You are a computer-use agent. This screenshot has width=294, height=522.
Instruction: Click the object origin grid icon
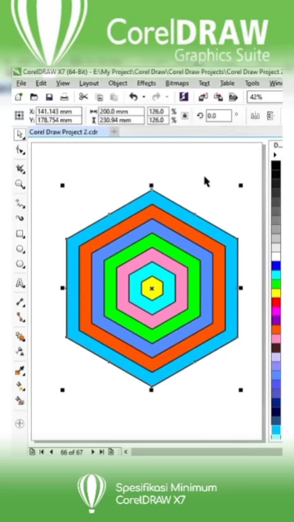[x=19, y=115]
